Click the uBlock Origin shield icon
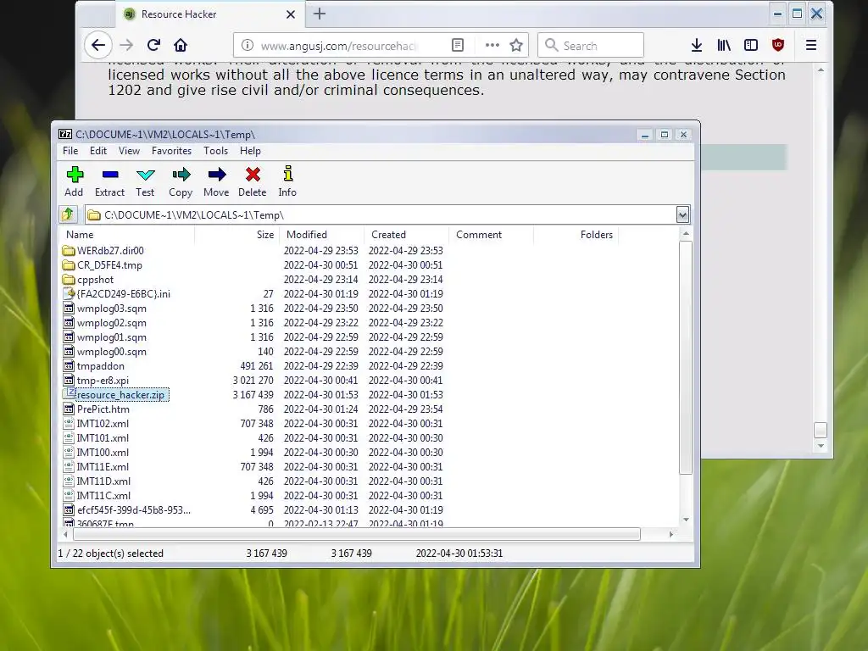 (x=778, y=46)
